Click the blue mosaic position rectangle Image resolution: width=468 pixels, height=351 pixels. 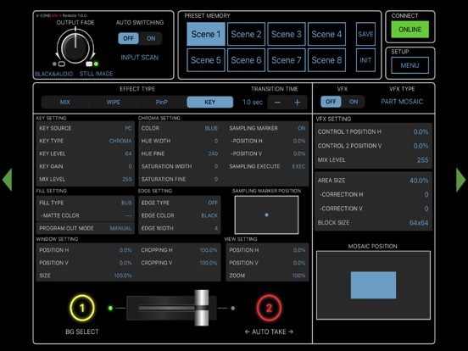tap(373, 285)
